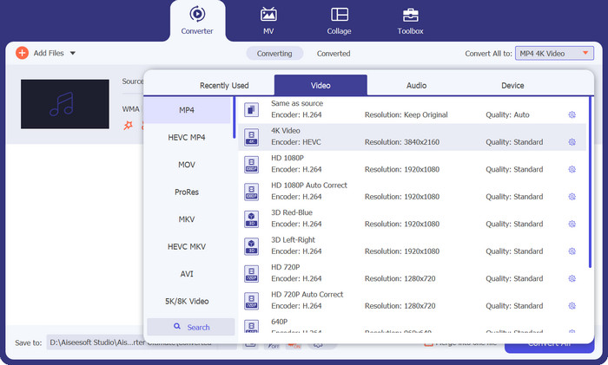Click the 'Quality: Auto' text
The width and height of the screenshot is (608, 365).
point(507,115)
